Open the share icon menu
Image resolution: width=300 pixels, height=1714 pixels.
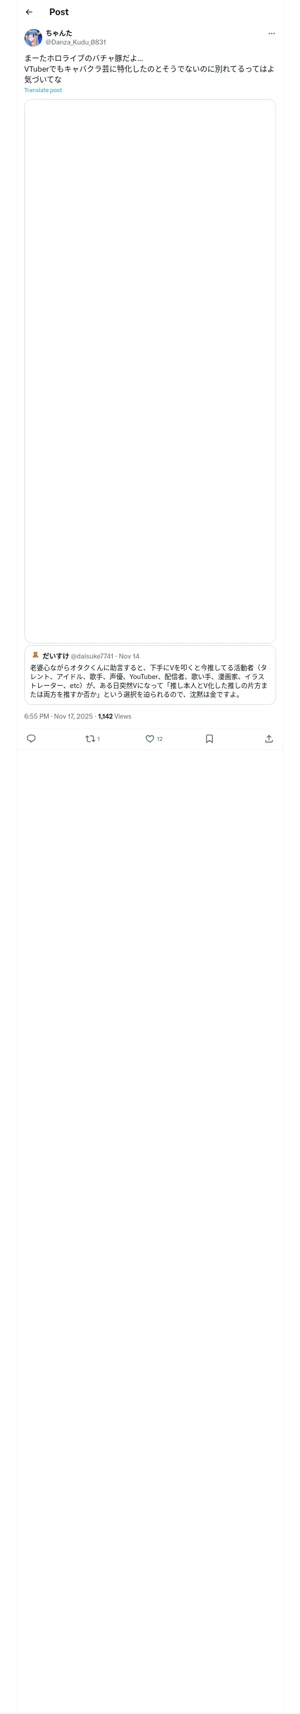pos(269,739)
